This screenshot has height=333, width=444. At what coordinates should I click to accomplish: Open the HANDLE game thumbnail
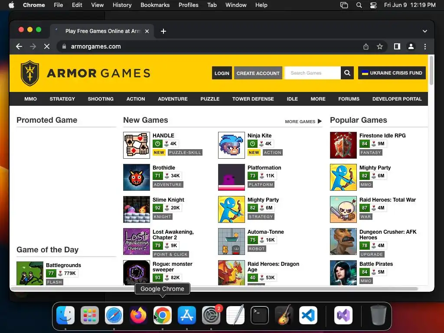[137, 145]
